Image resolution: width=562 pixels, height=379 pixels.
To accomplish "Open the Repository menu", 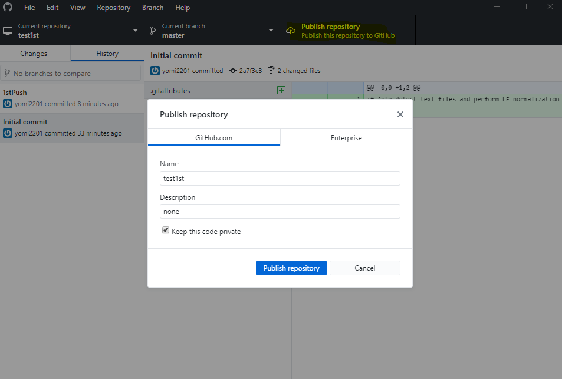I will [114, 8].
